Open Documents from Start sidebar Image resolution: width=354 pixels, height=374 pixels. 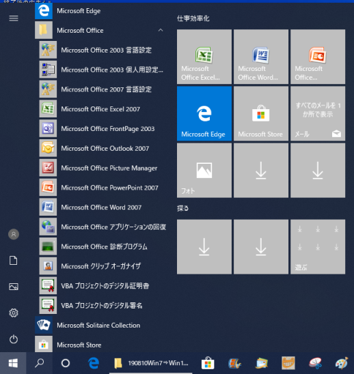tap(14, 261)
